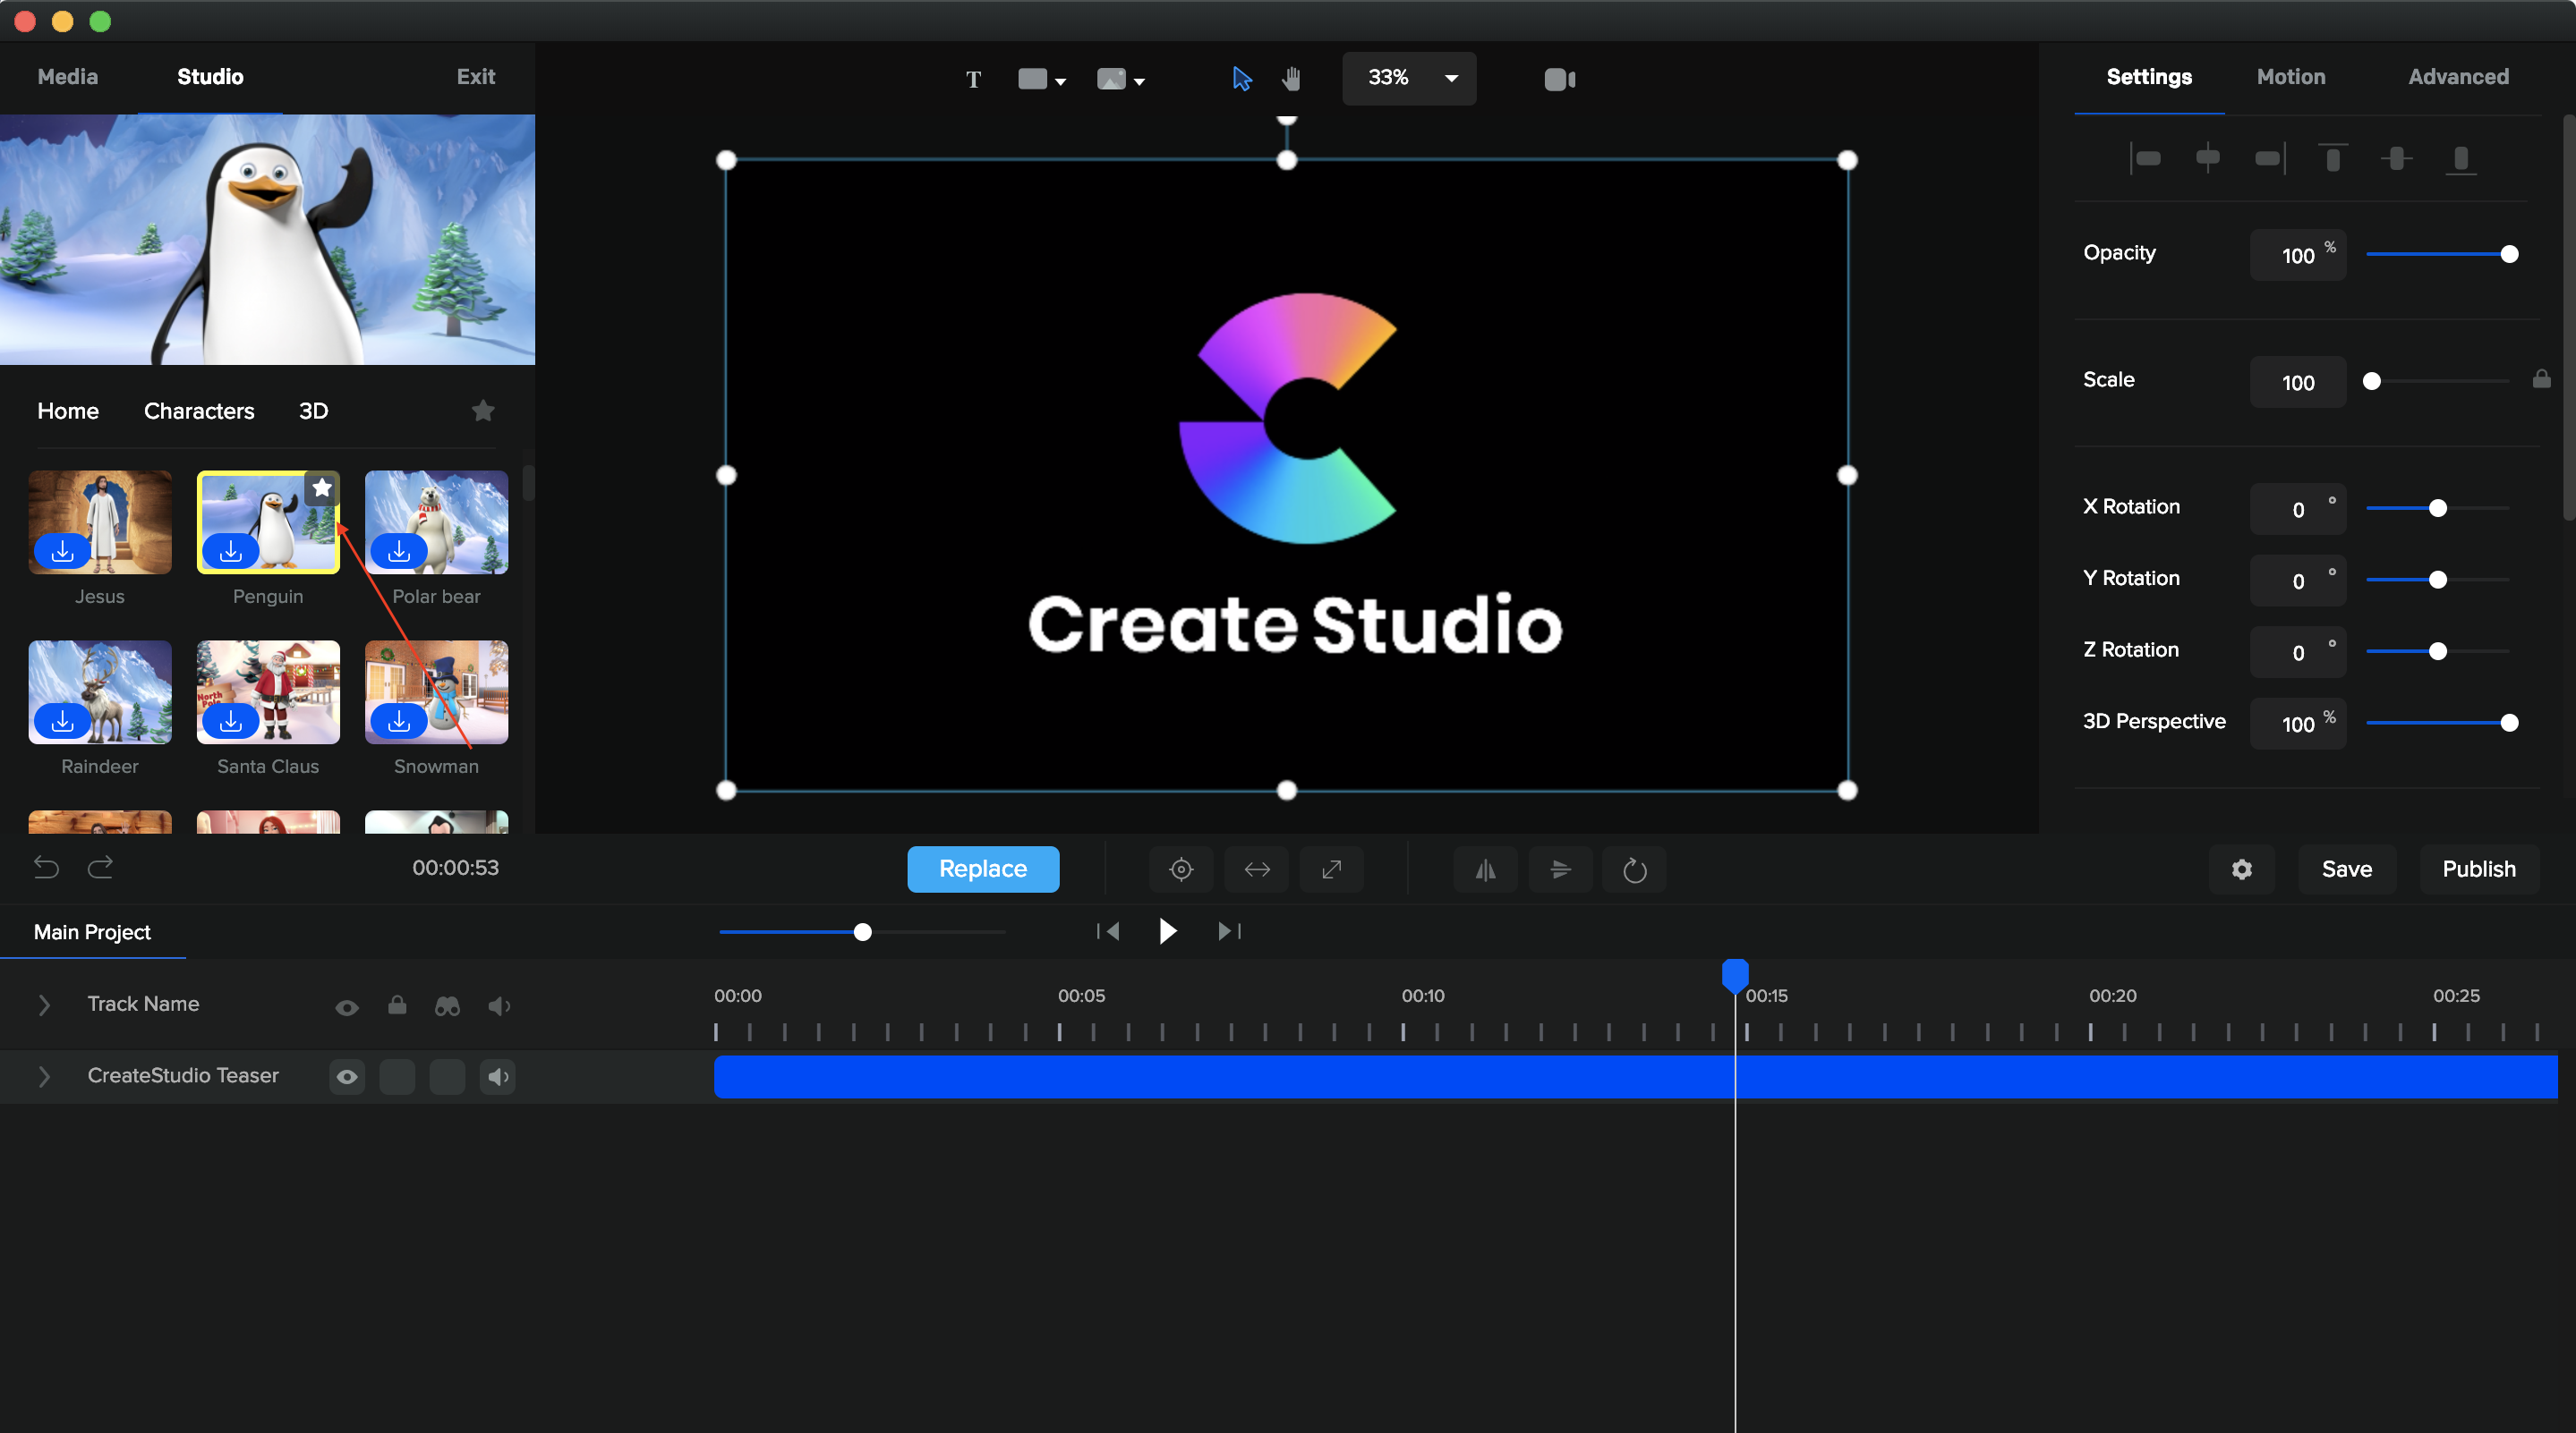Open the Settings tab
Screen dimensions: 2576x1433
2149,77
